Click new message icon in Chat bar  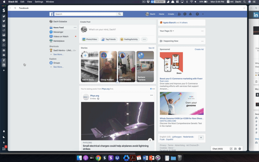[x=231, y=149]
